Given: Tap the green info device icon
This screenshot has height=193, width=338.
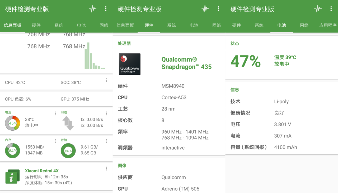Looking at the screenshot, I should coord(12,177).
